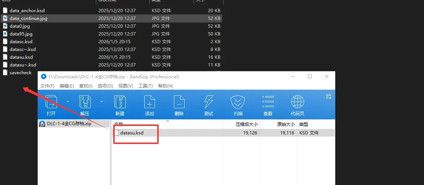Open the 查找(I) menu
Viewport: 424px width, 185px height.
pos(86,86)
